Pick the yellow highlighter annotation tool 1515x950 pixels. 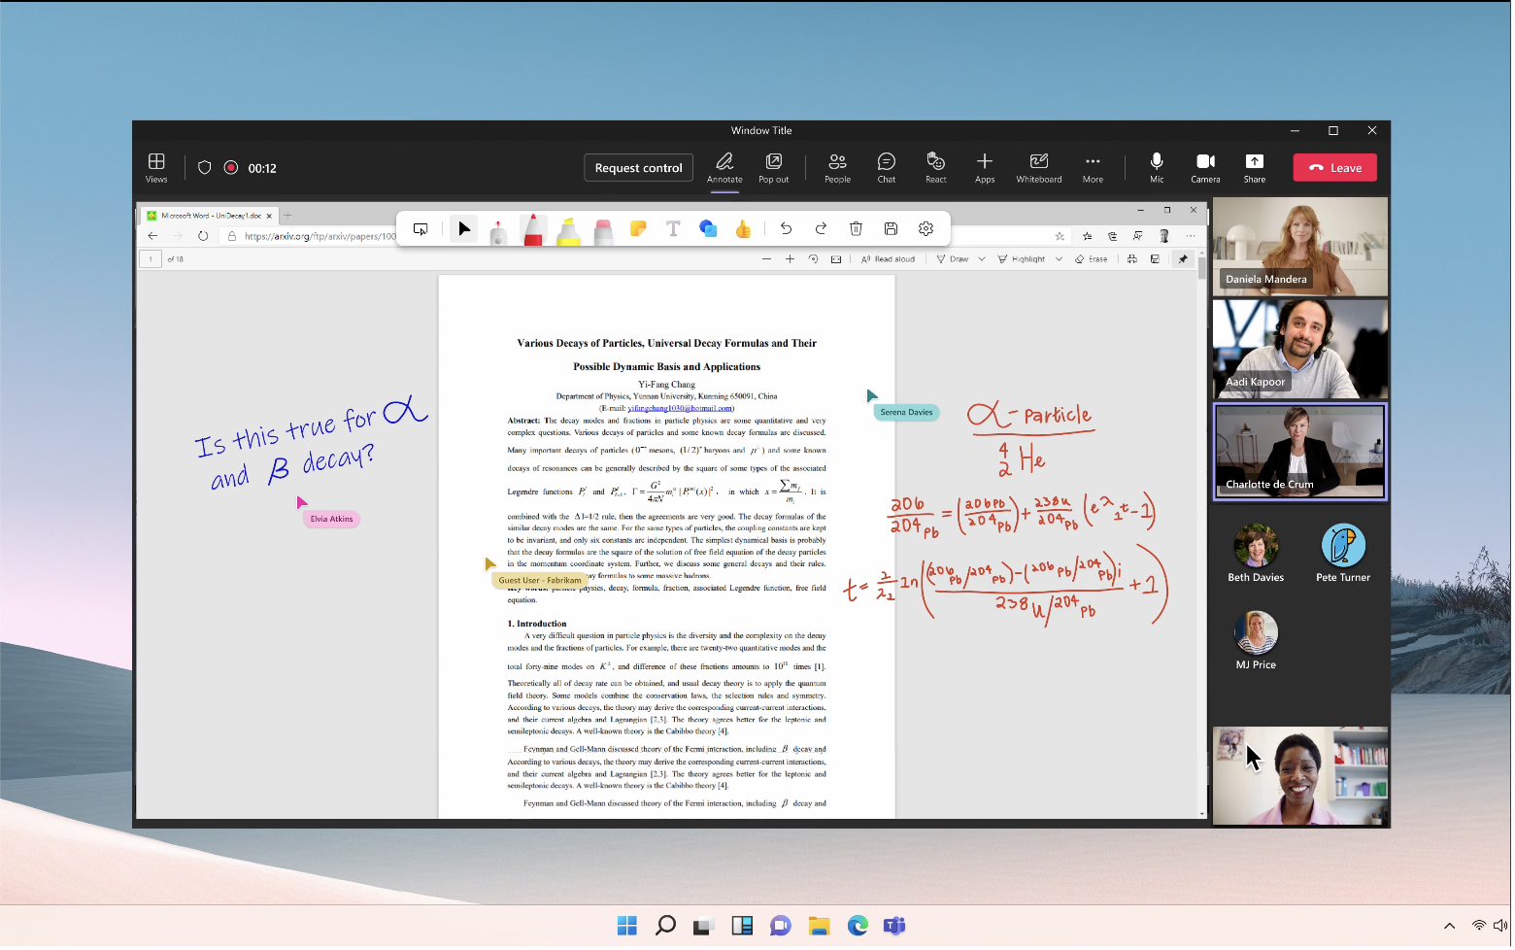pos(568,230)
